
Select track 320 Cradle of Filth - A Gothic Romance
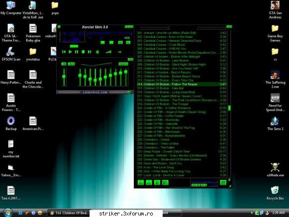(x=182, y=108)
